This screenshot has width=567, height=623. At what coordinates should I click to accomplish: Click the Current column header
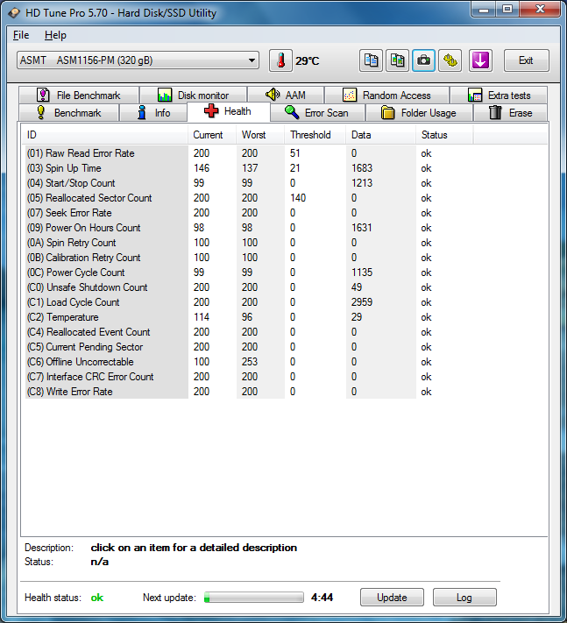[212, 135]
